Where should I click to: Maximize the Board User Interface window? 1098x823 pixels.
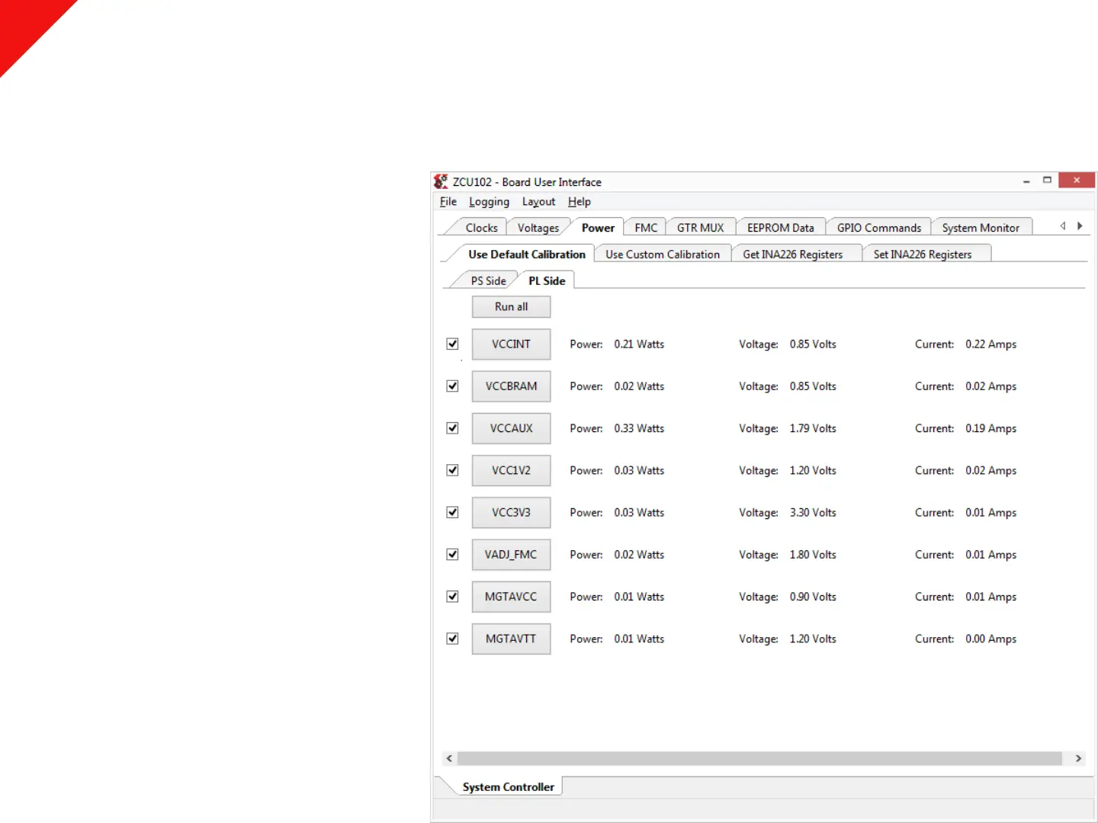pyautogui.click(x=1048, y=181)
